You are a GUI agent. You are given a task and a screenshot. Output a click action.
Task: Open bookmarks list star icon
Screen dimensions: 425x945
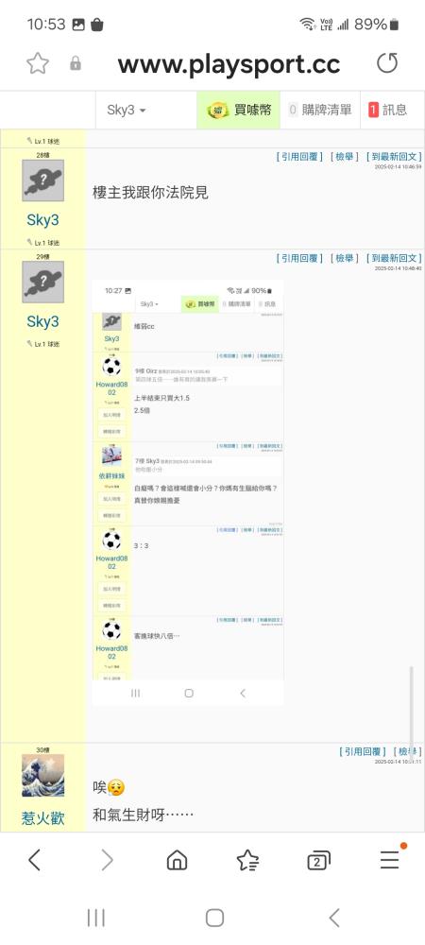248,860
